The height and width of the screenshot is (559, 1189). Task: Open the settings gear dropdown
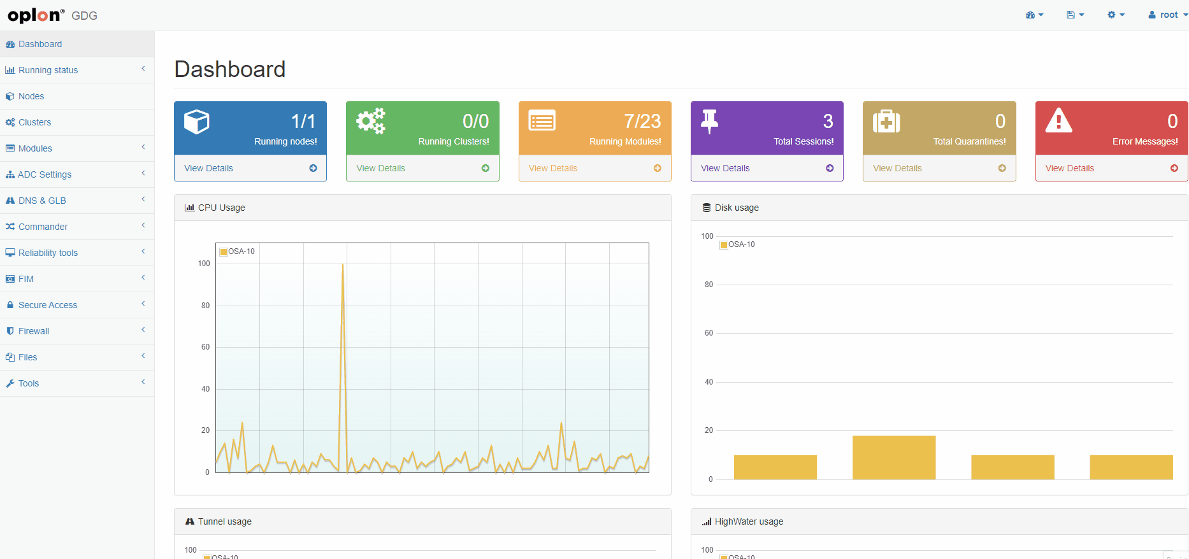pos(1116,15)
